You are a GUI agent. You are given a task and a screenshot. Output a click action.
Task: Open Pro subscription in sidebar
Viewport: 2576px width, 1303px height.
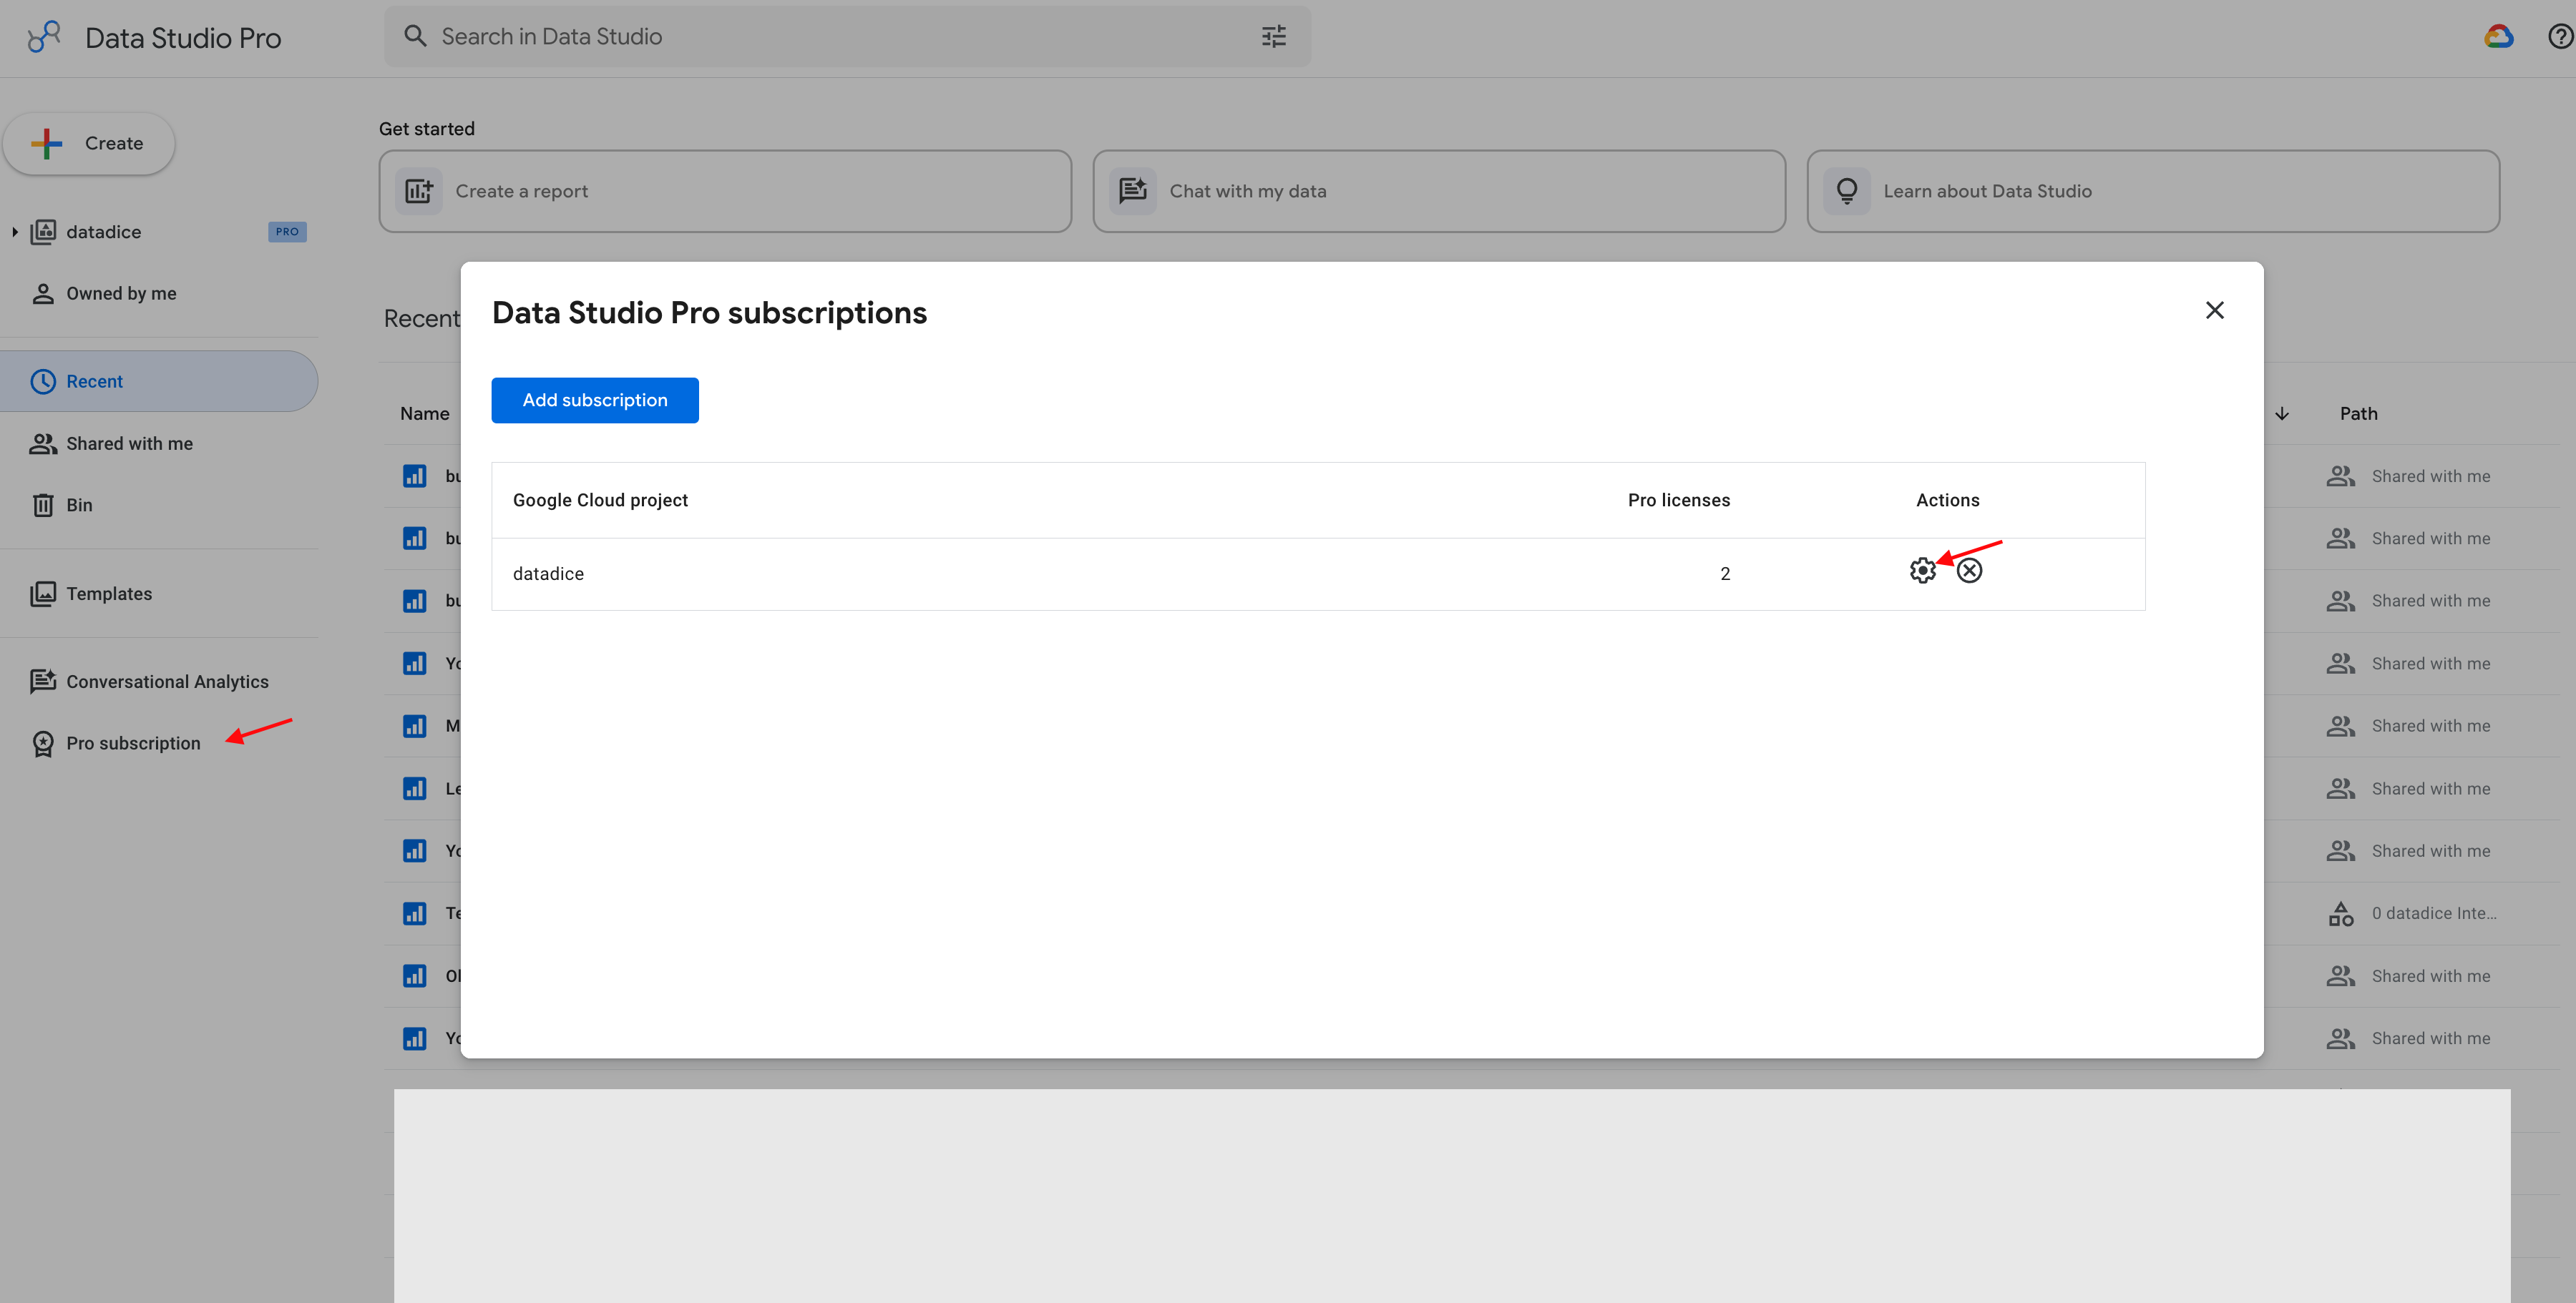(x=133, y=744)
